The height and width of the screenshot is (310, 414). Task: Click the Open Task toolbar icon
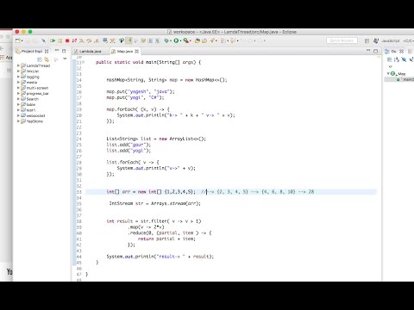[x=204, y=40]
